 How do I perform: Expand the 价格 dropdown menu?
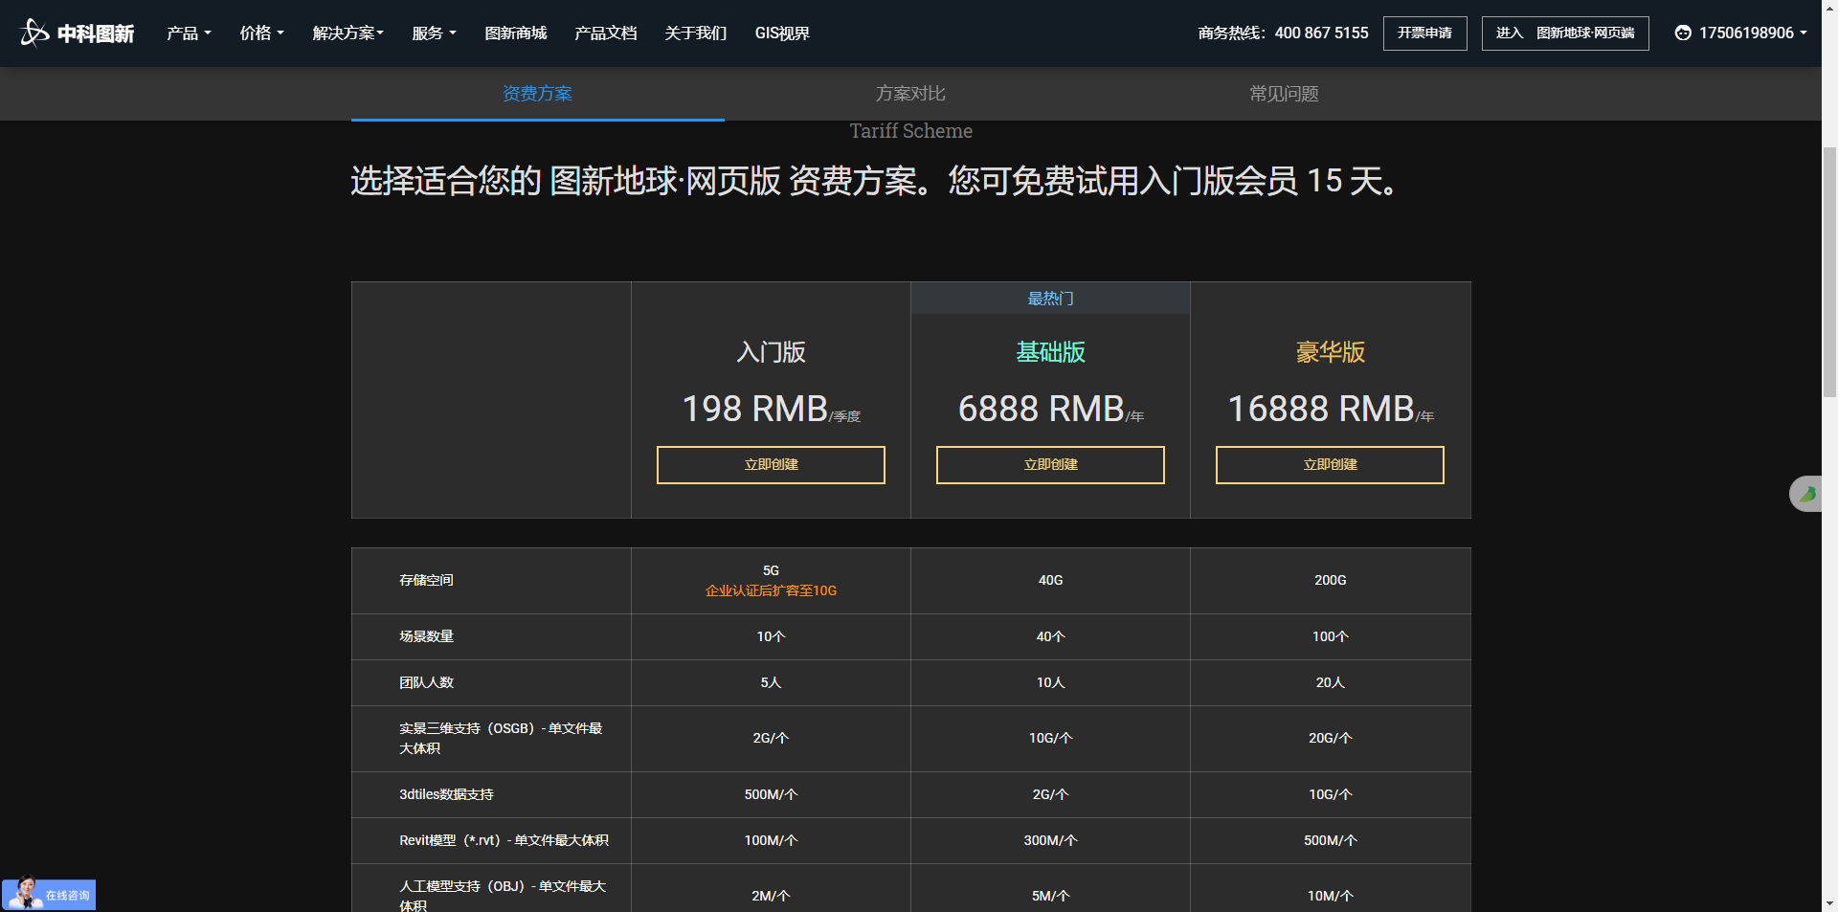(261, 33)
